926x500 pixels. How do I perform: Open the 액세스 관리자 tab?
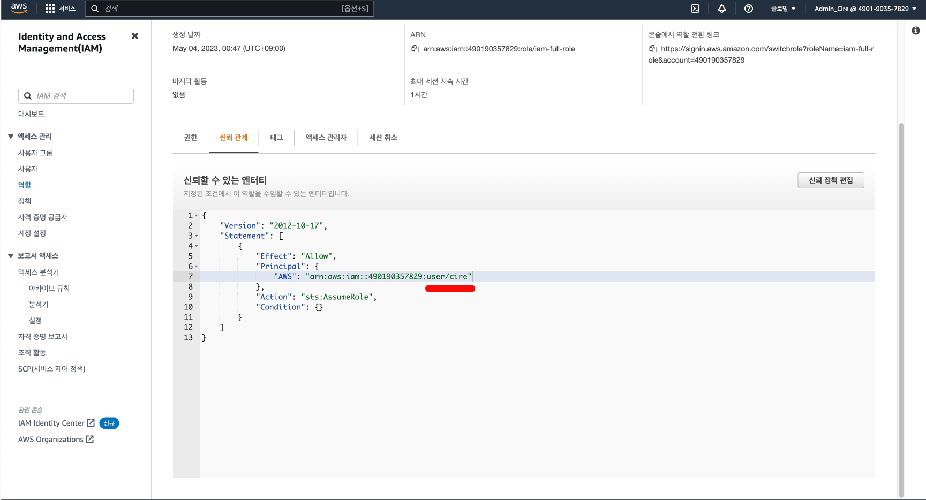326,138
